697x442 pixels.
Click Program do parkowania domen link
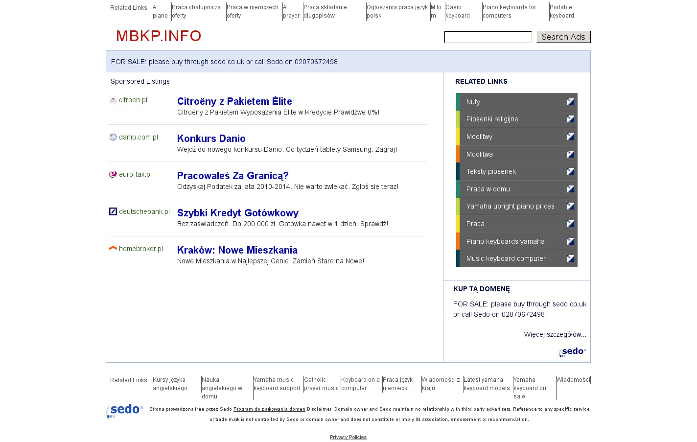(x=269, y=409)
